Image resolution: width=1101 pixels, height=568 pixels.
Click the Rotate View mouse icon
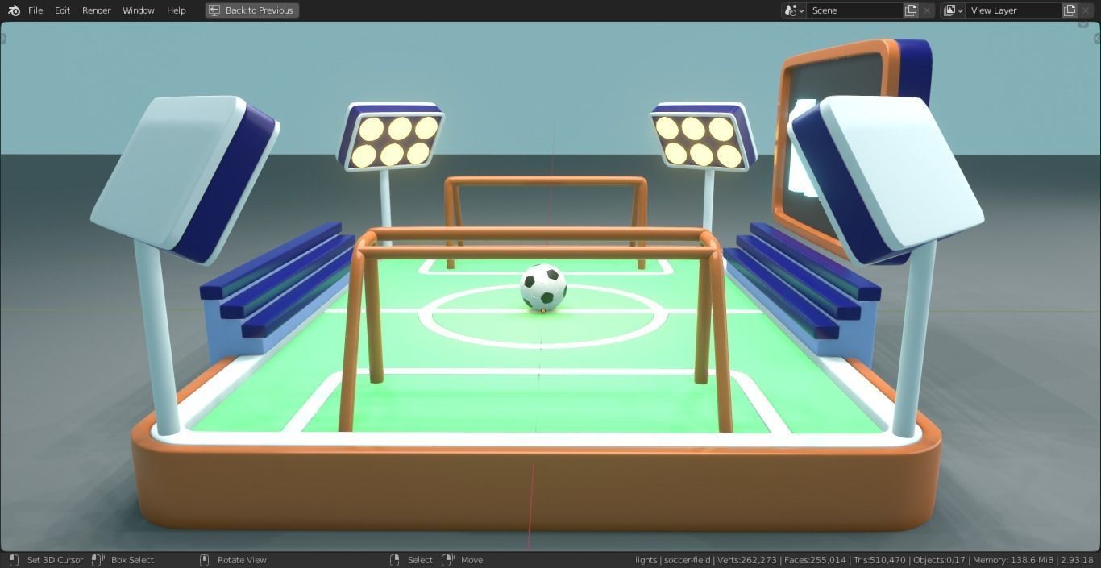204,560
